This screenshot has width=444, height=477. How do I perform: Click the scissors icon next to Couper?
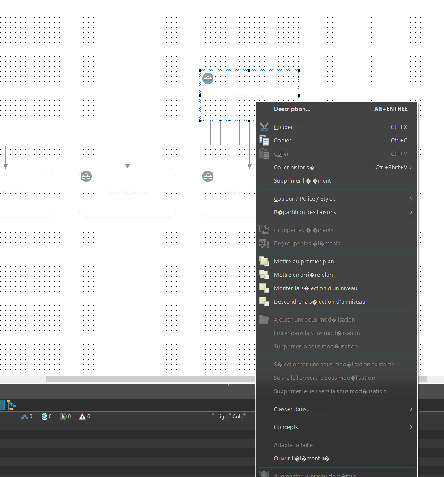[x=264, y=127]
